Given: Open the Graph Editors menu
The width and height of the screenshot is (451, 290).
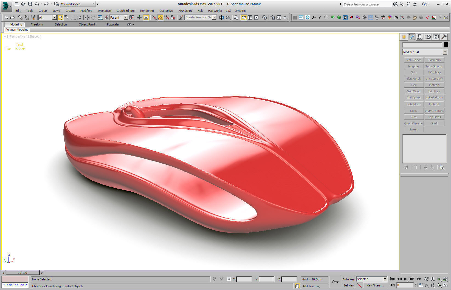Looking at the screenshot, I should pos(125,11).
